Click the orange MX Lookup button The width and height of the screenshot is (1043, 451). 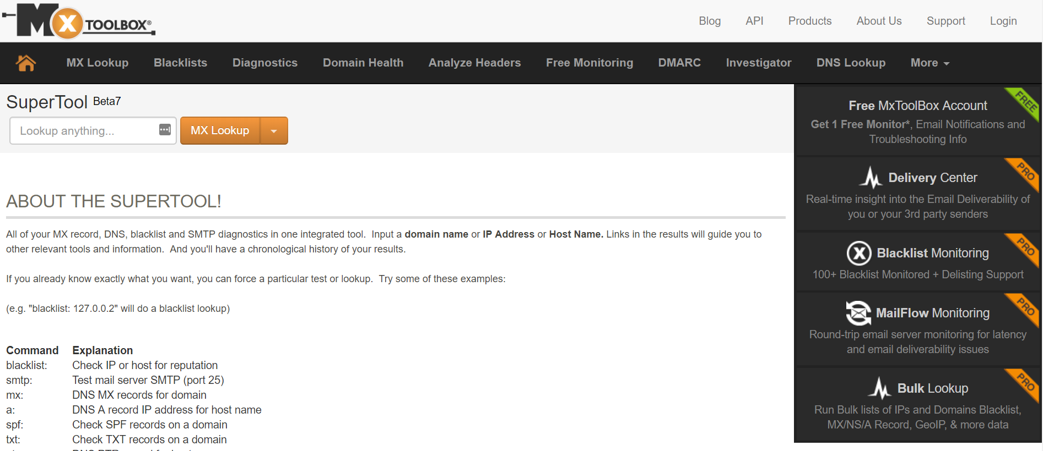(x=220, y=130)
